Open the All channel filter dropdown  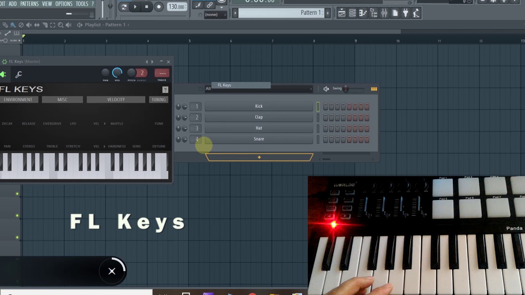(x=258, y=88)
